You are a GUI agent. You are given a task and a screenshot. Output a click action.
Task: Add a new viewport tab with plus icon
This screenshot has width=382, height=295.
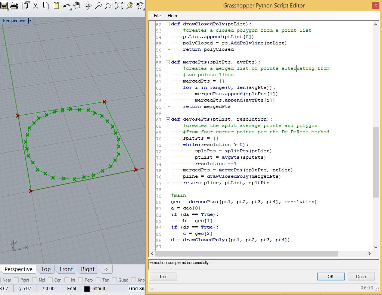pyautogui.click(x=106, y=269)
